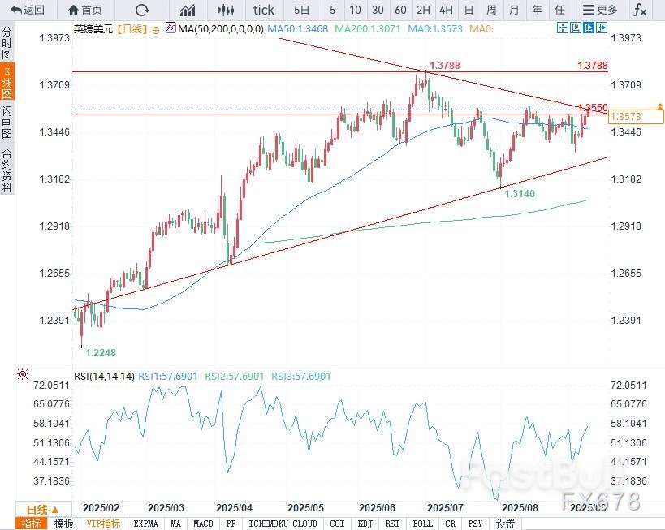Click the rightmost blue chart layout icon
Image resolution: width=665 pixels, height=530 pixels.
[601, 28]
